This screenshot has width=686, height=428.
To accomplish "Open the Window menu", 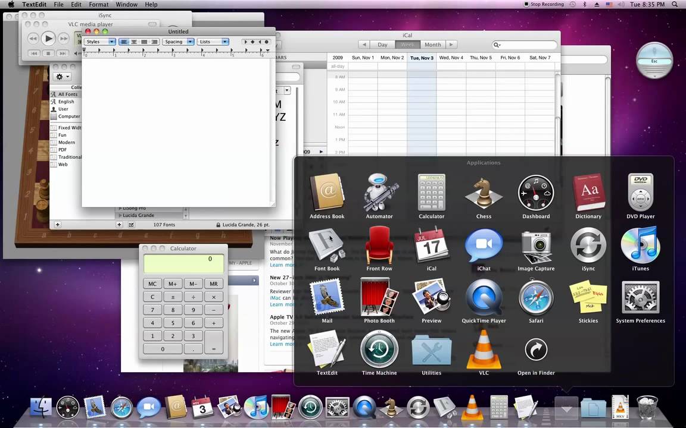I will pos(126,4).
